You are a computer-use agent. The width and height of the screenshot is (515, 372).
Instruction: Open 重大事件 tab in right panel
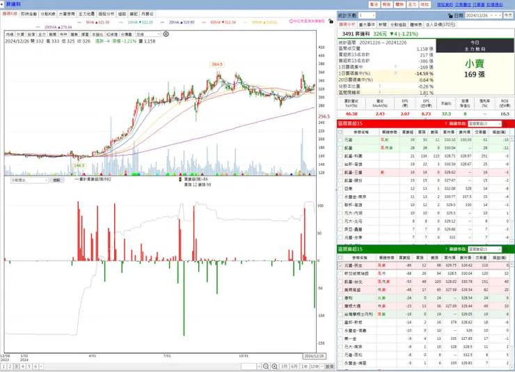[367, 24]
